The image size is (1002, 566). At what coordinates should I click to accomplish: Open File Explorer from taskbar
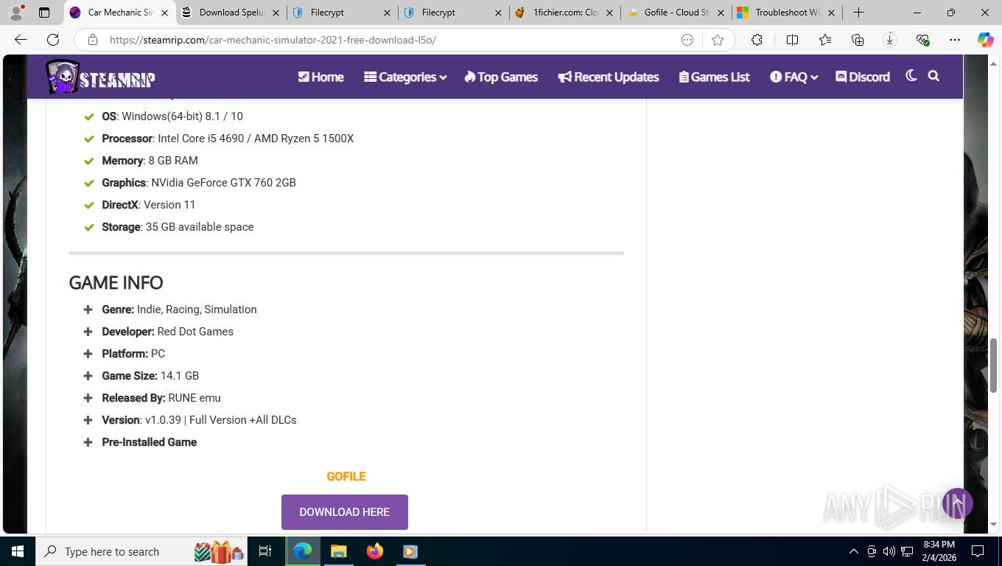pyautogui.click(x=338, y=551)
